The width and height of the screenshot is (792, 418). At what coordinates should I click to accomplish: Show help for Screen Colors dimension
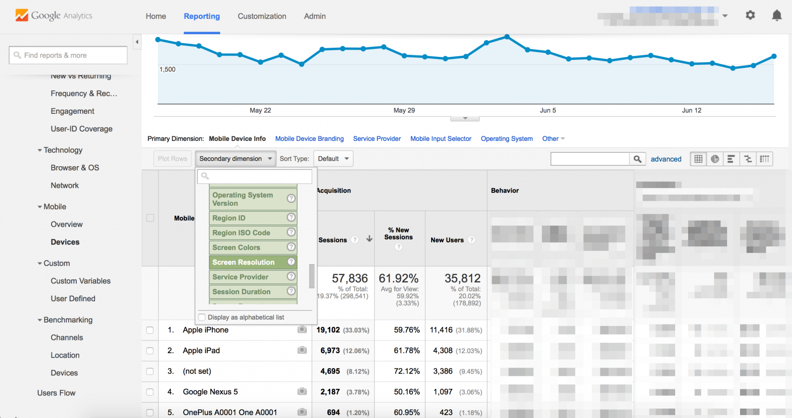pyautogui.click(x=291, y=247)
